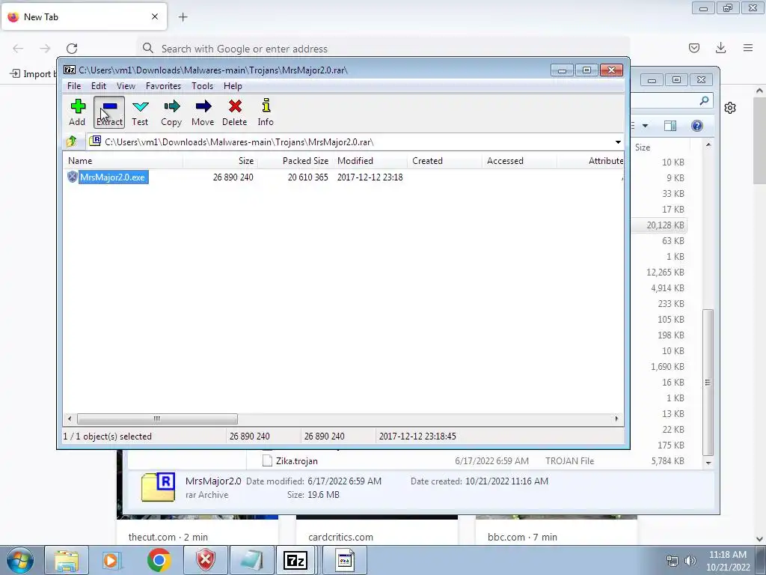Image resolution: width=766 pixels, height=575 pixels.
Task: Sort by the Size column in 7-Zip
Action: click(x=221, y=161)
